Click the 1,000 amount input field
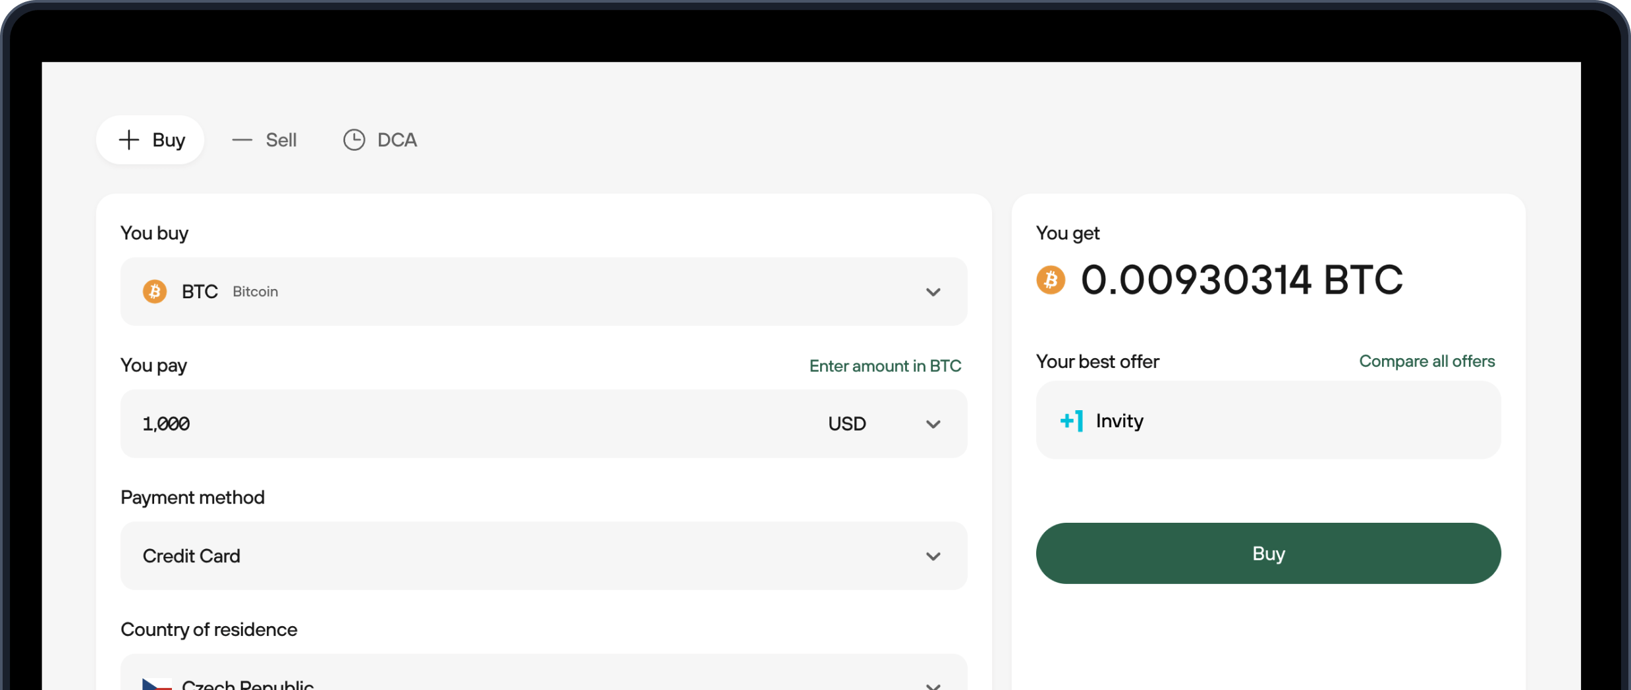 [x=461, y=424]
